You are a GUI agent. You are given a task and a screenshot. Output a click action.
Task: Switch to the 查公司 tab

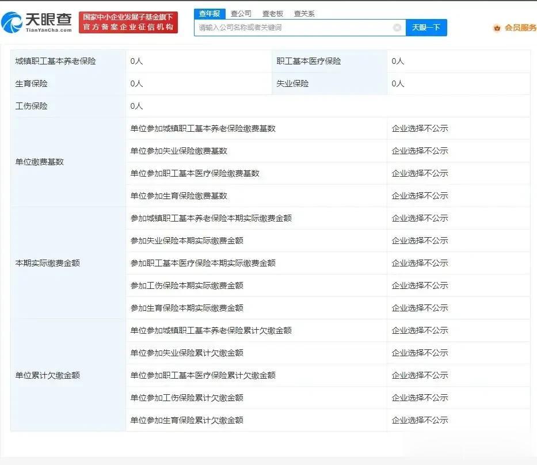(241, 13)
